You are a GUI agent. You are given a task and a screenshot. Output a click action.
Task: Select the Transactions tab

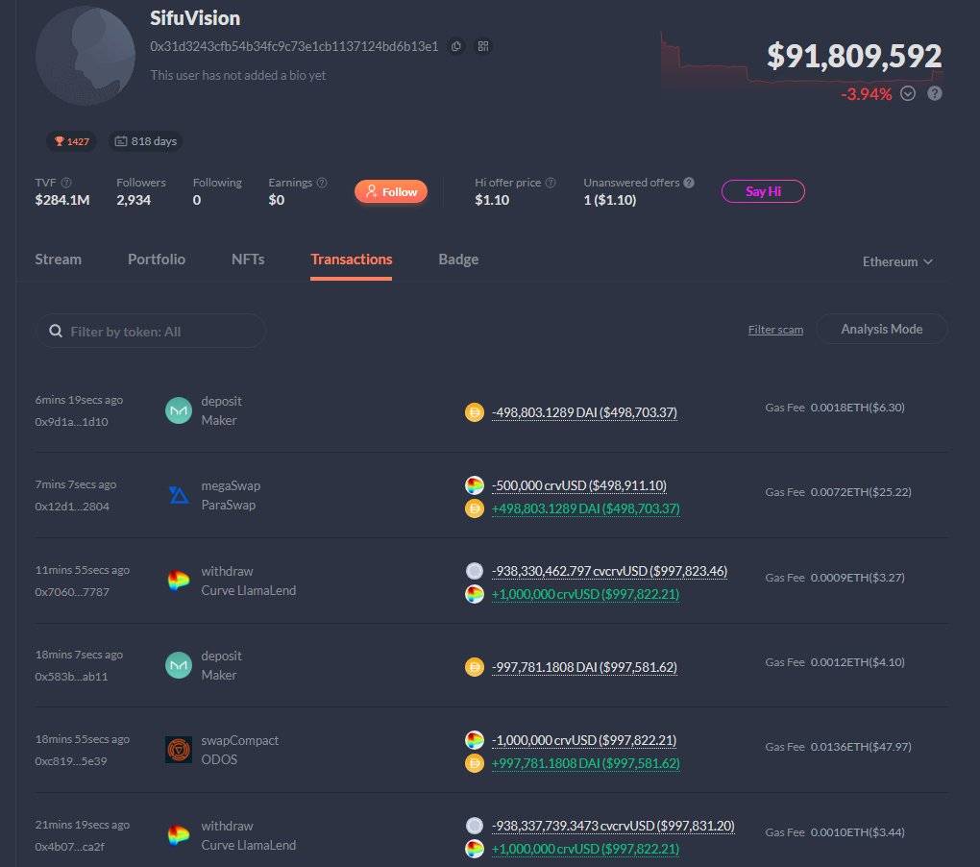click(x=352, y=260)
